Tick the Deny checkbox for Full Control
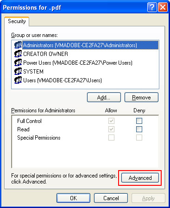The width and height of the screenshot is (170, 208). click(x=139, y=121)
